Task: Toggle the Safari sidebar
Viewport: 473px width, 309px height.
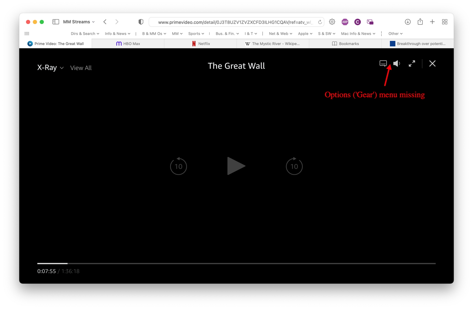Action: pos(56,22)
